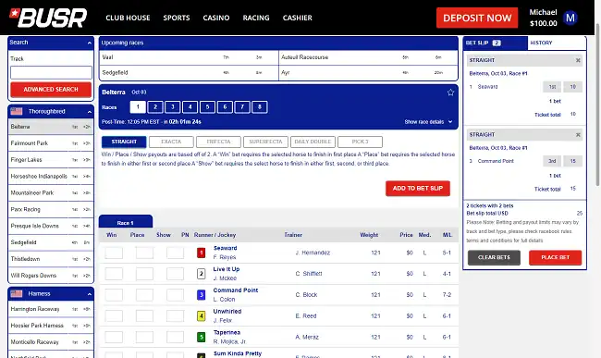Click the BUSR logo
Screen dimensions: 601x358
click(x=48, y=18)
